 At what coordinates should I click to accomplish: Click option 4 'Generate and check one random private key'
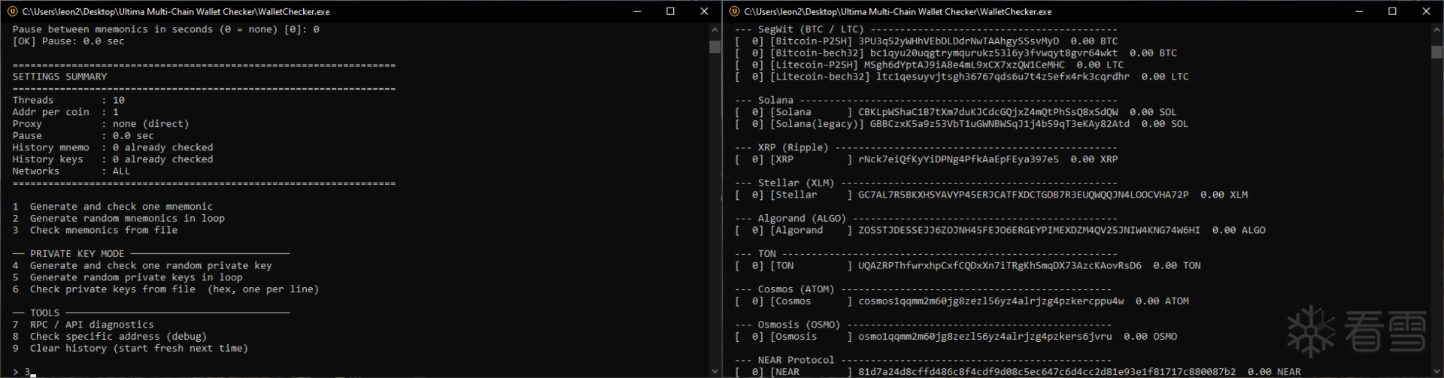point(142,265)
